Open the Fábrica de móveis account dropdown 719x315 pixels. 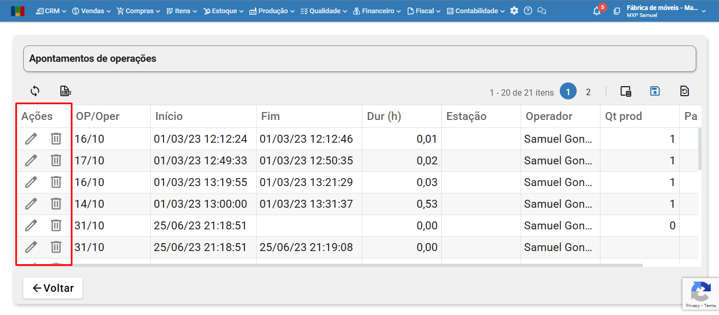(666, 11)
